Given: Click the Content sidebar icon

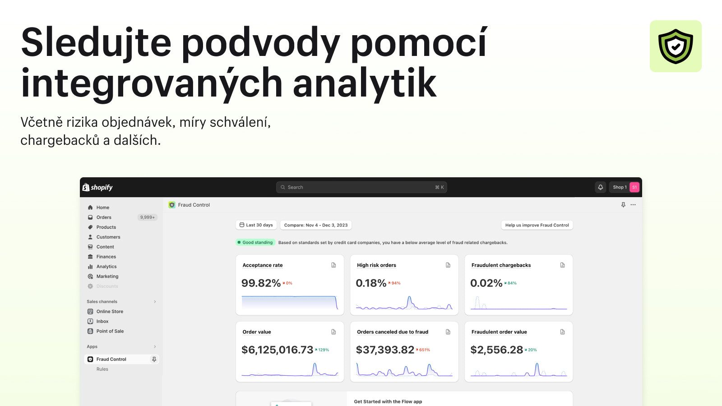Looking at the screenshot, I should coord(90,247).
